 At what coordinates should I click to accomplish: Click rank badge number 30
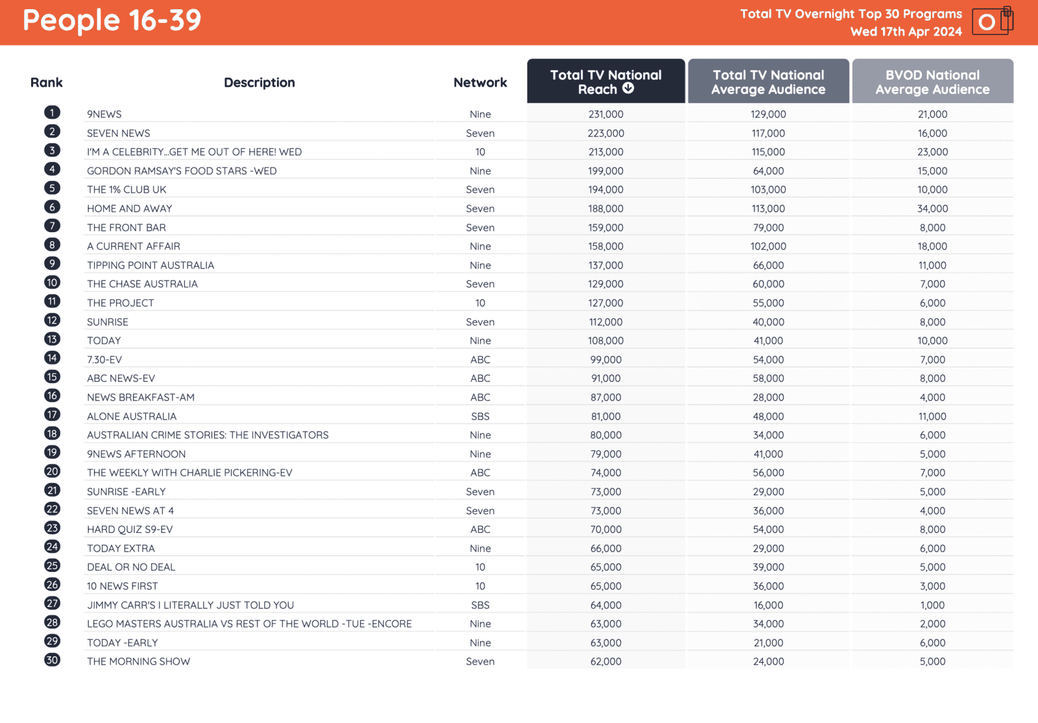pos(53,660)
